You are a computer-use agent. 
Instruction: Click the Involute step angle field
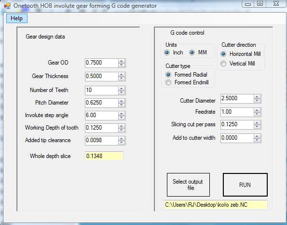tap(101, 116)
